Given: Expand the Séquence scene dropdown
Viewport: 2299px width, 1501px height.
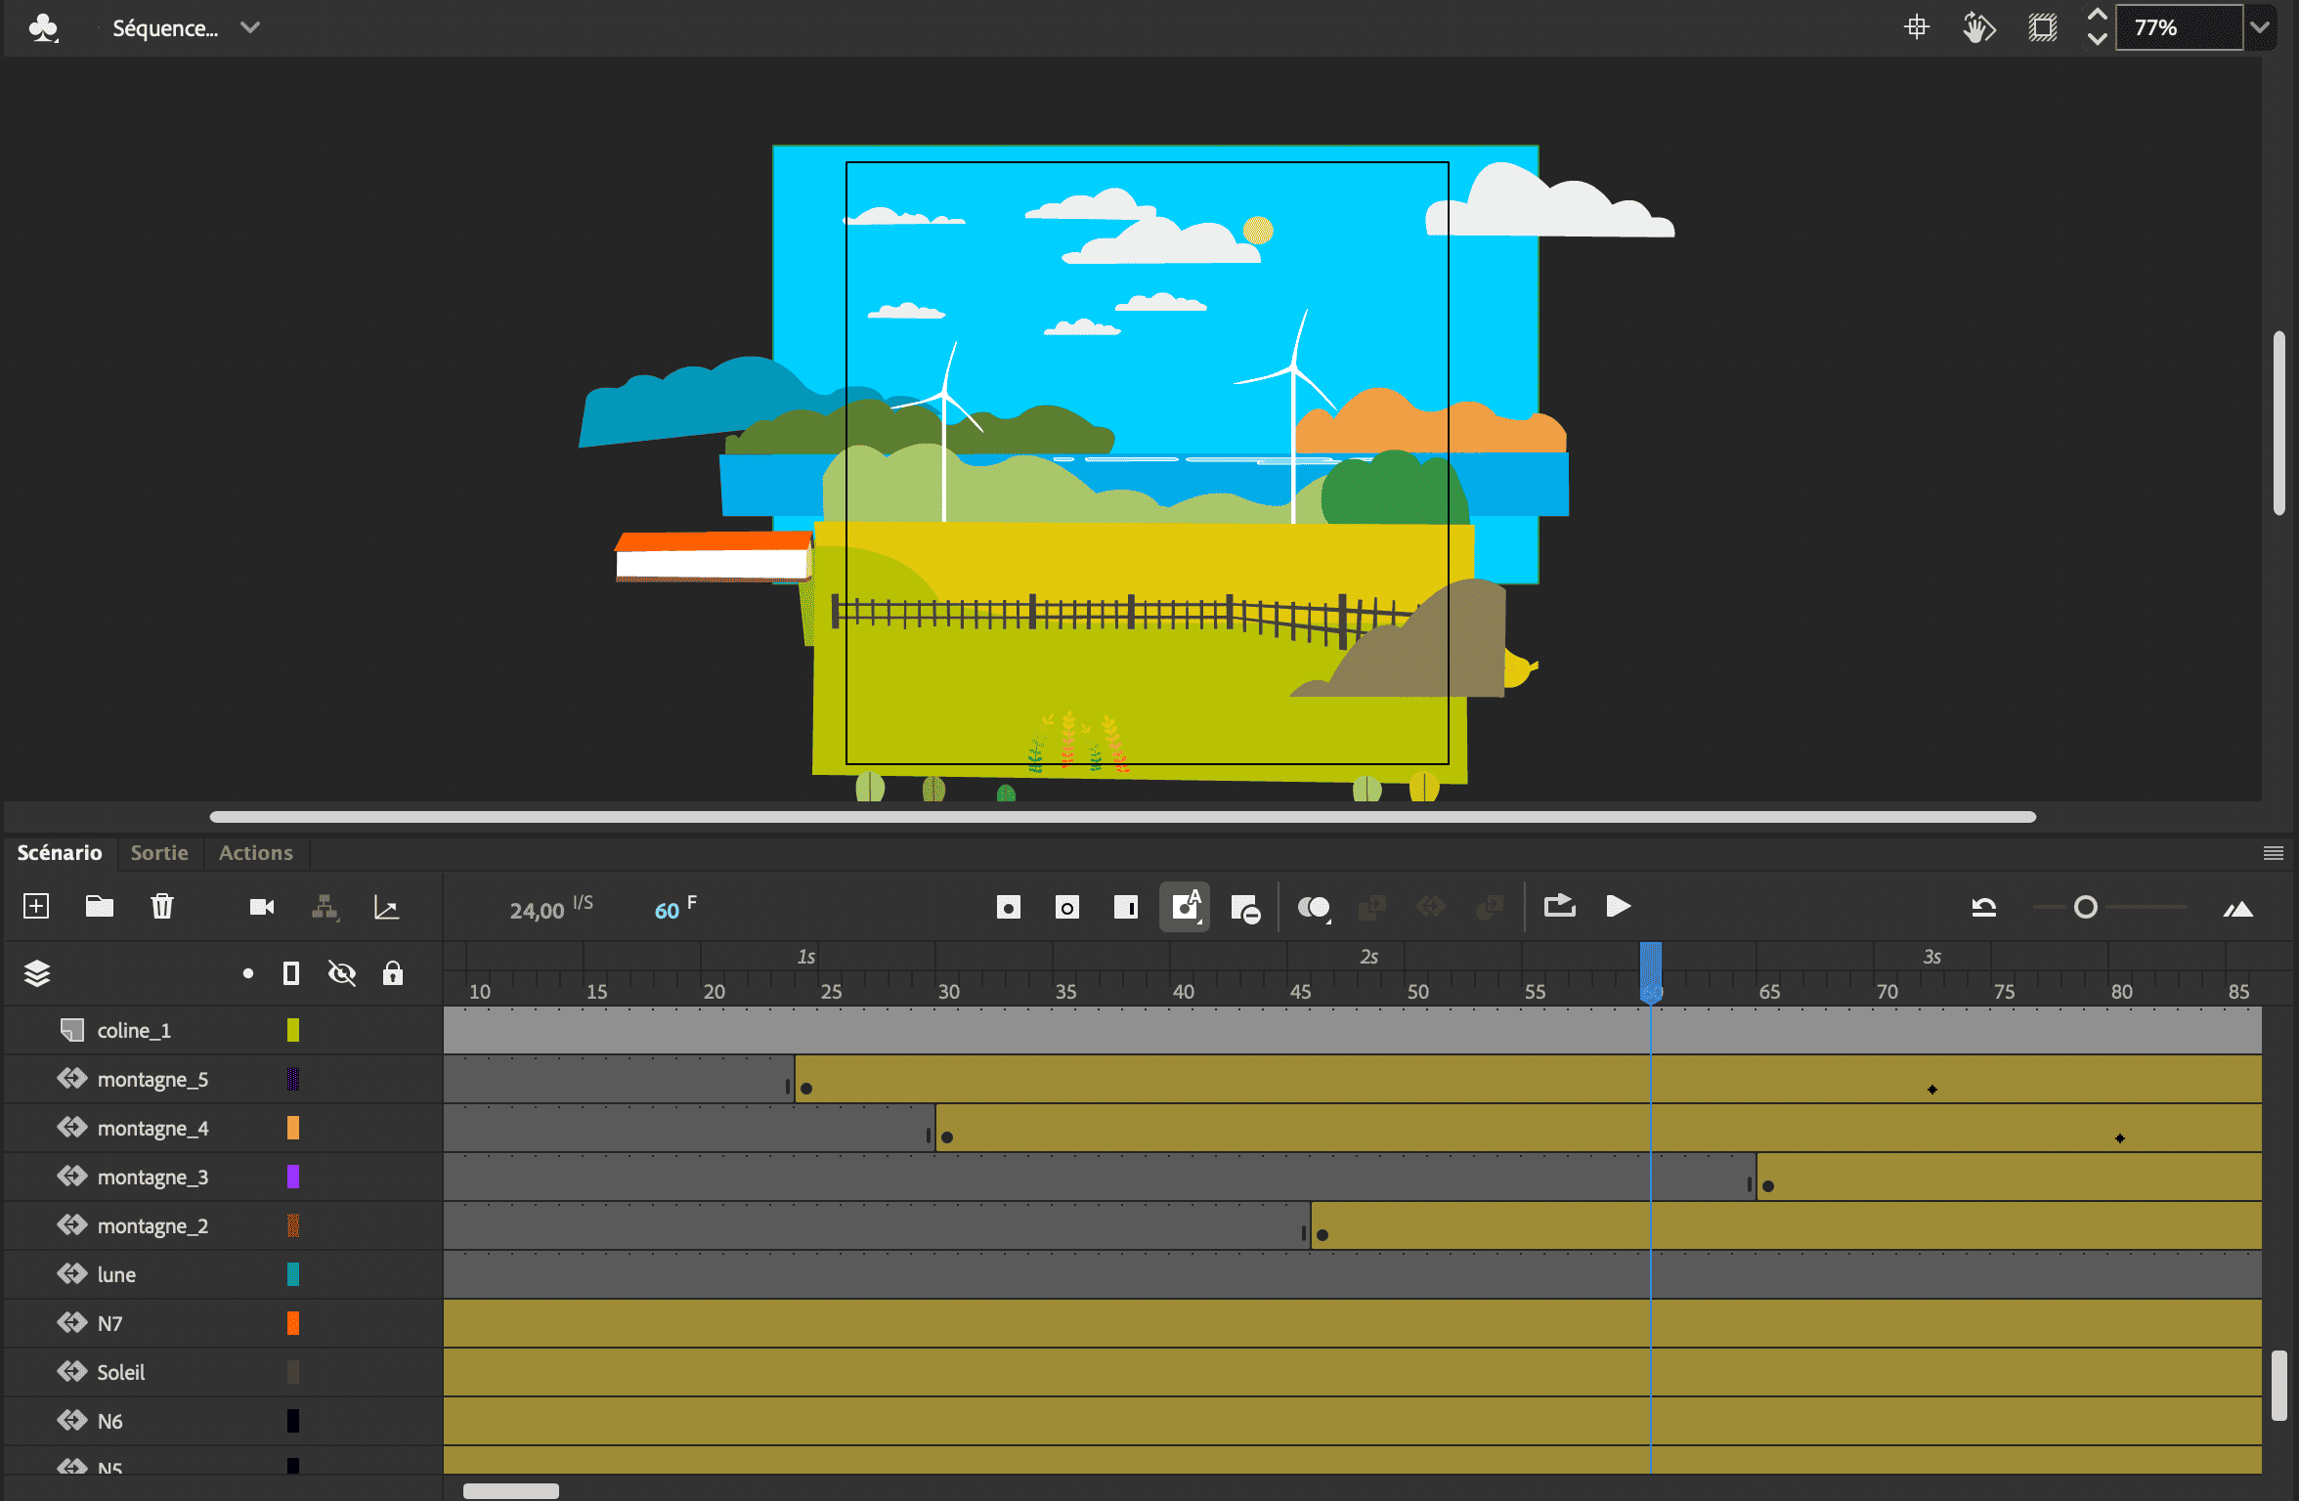Looking at the screenshot, I should click(250, 27).
